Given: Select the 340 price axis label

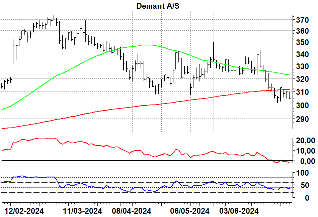Looking at the screenshot, I should pyautogui.click(x=302, y=54).
